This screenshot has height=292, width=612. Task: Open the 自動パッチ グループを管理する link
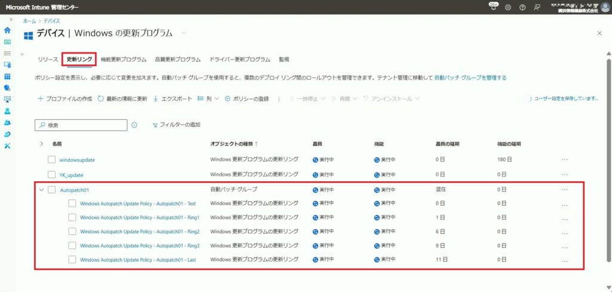(470, 77)
